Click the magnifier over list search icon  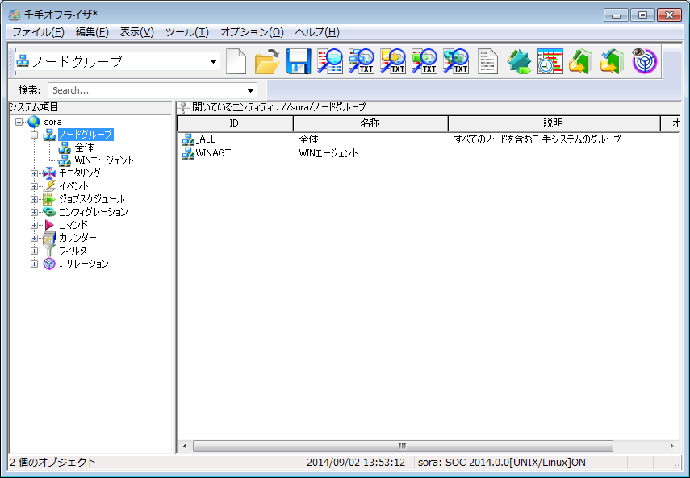(329, 61)
